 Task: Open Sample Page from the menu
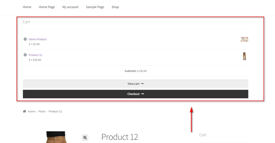click(95, 7)
